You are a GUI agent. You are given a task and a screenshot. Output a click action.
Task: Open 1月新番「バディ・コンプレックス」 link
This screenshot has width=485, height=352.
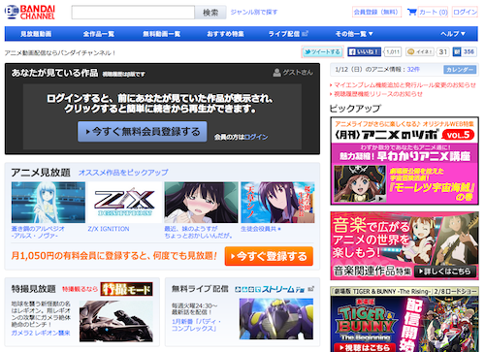196,325
